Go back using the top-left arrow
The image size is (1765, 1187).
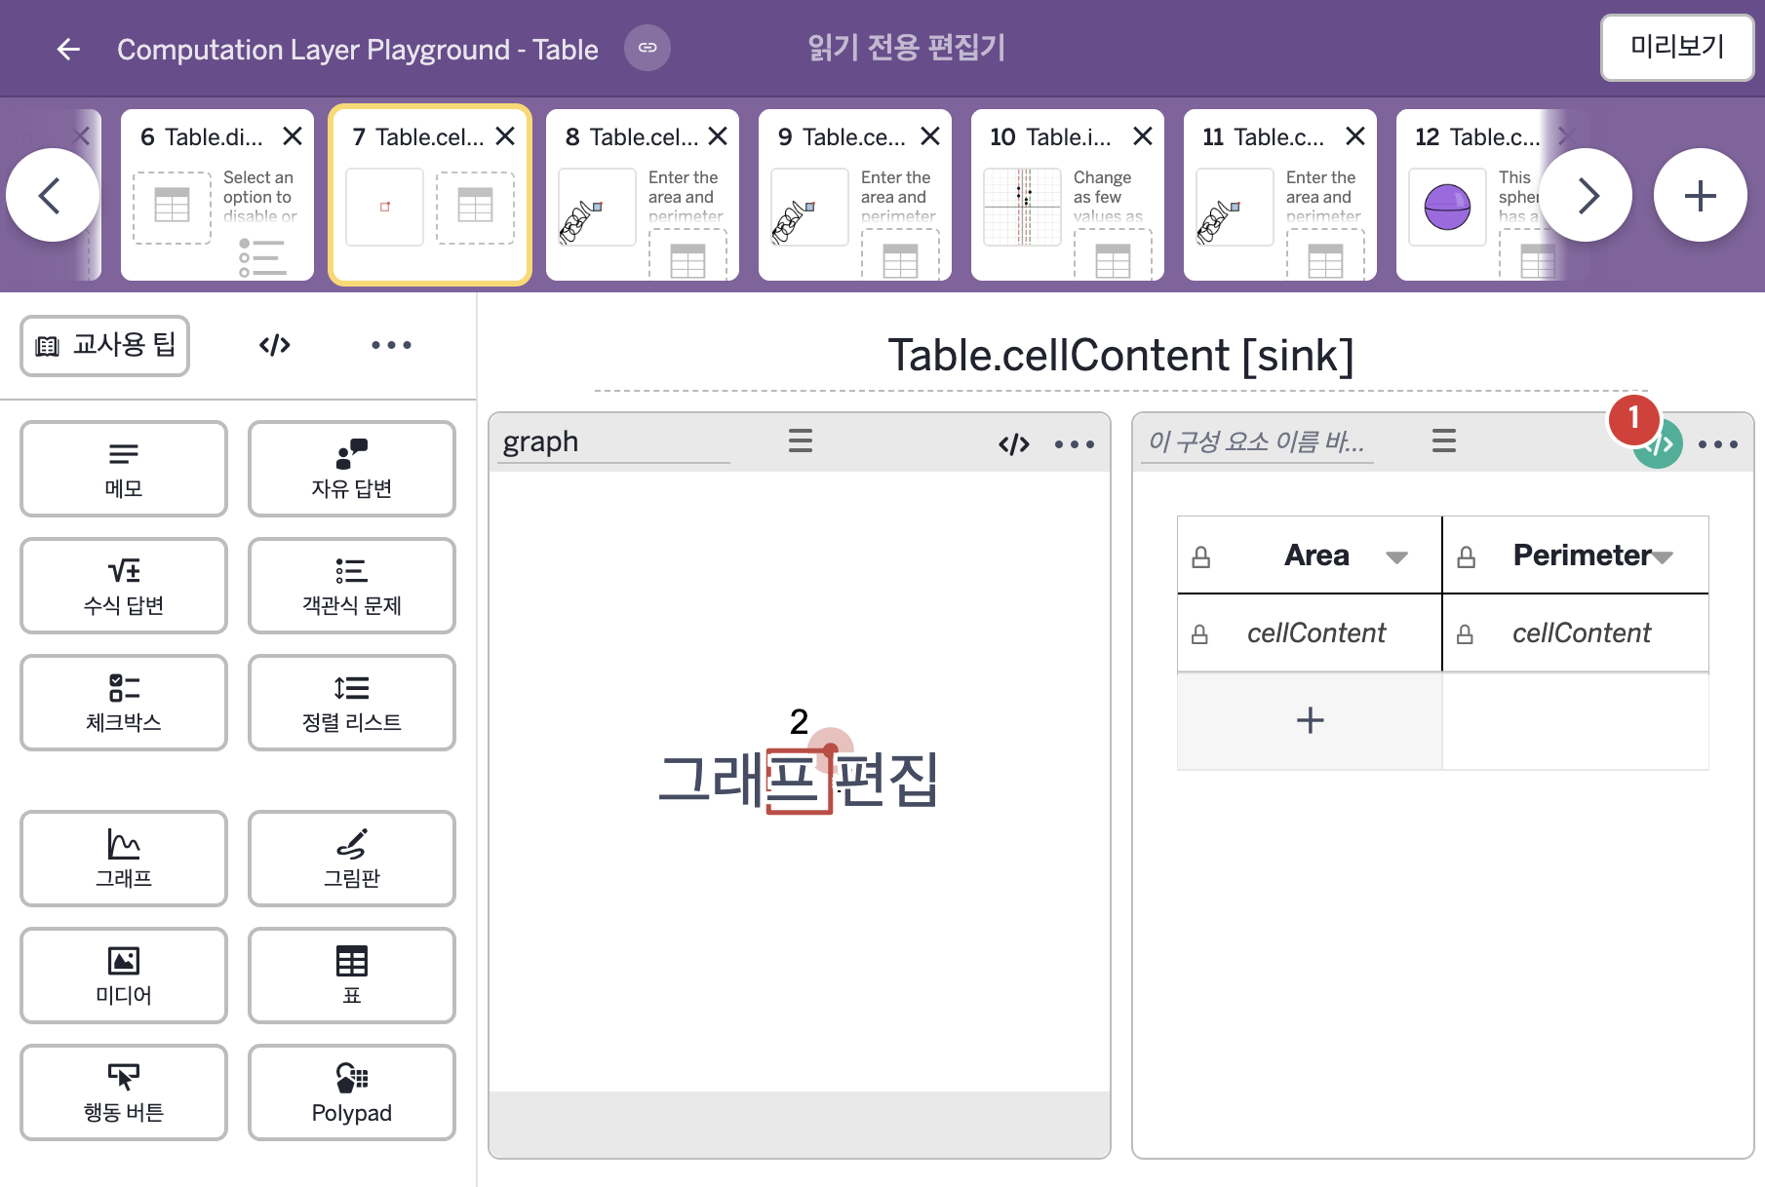coord(68,49)
